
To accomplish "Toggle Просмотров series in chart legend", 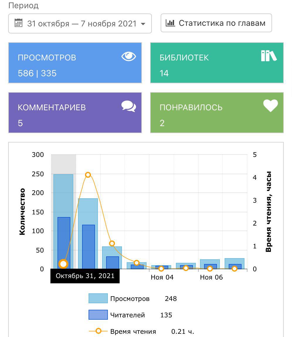I will [130, 299].
